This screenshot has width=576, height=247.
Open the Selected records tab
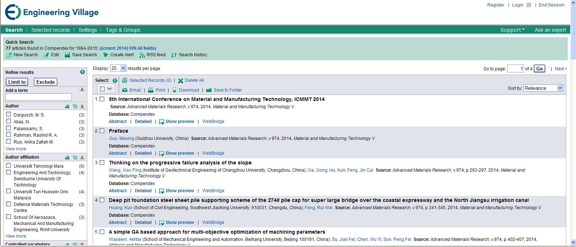tap(50, 30)
